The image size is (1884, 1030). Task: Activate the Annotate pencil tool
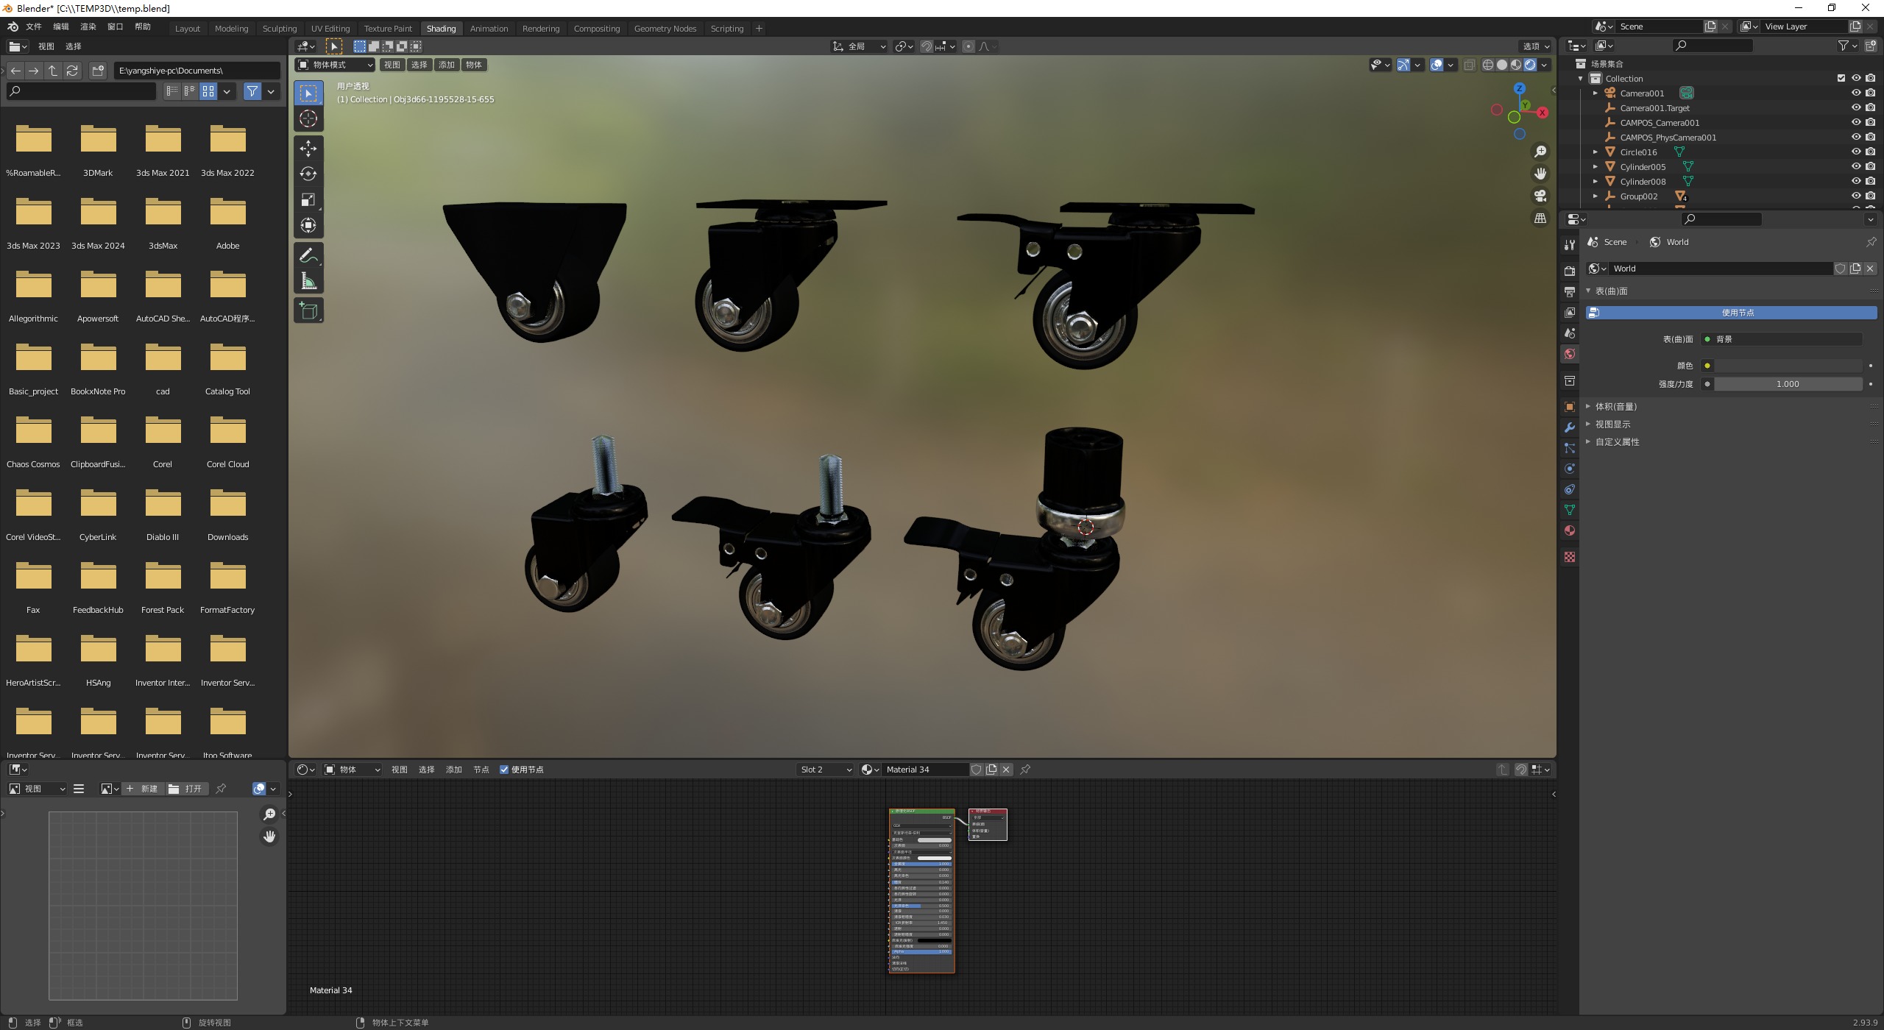pyautogui.click(x=308, y=255)
